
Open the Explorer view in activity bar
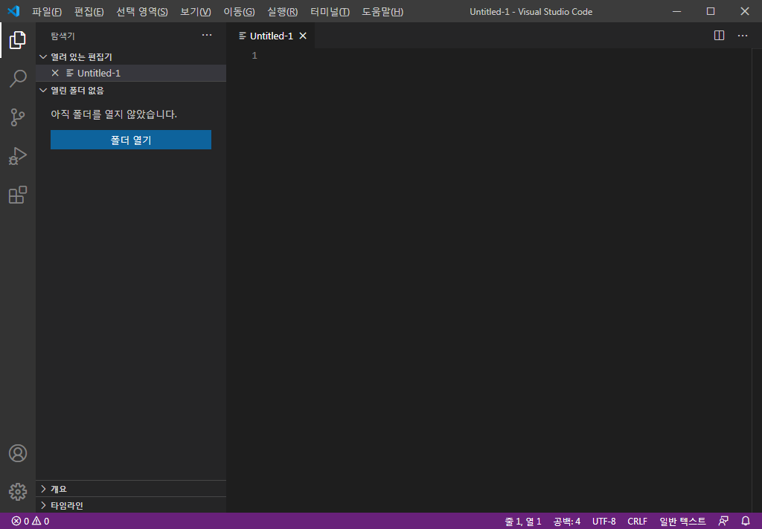pyautogui.click(x=18, y=40)
